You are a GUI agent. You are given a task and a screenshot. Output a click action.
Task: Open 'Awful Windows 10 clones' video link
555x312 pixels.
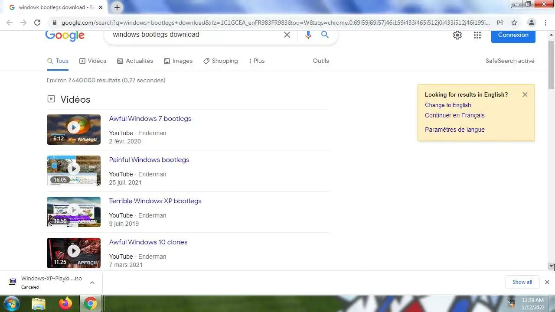point(148,242)
